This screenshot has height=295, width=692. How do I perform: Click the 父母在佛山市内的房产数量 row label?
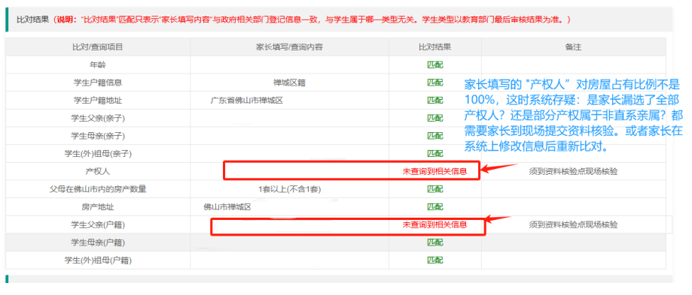(98, 189)
